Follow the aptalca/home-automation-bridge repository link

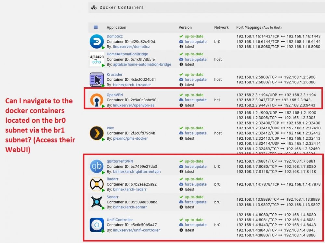coord(142,64)
